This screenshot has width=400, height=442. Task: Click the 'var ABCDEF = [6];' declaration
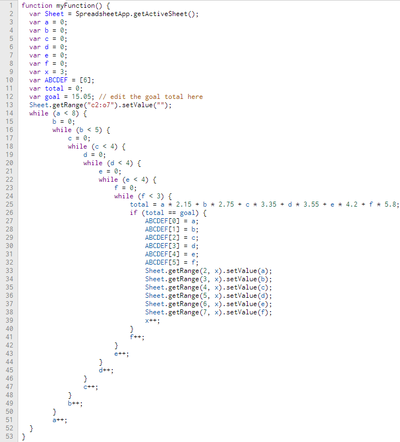click(62, 80)
